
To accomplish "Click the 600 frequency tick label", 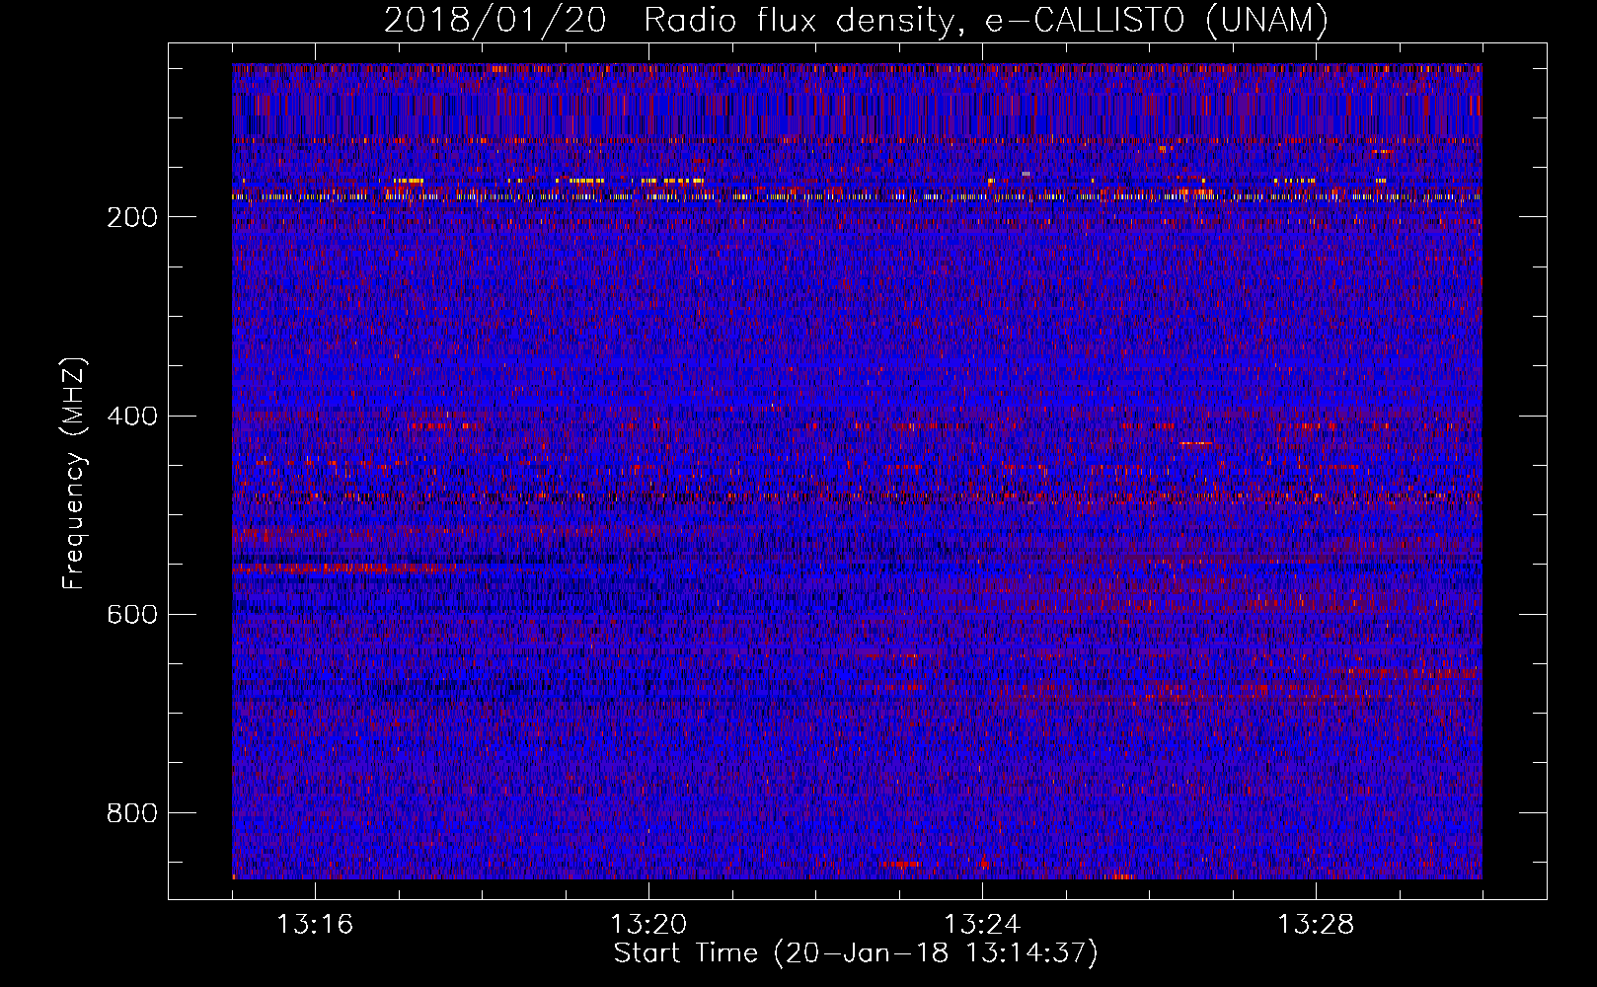I will click(132, 614).
